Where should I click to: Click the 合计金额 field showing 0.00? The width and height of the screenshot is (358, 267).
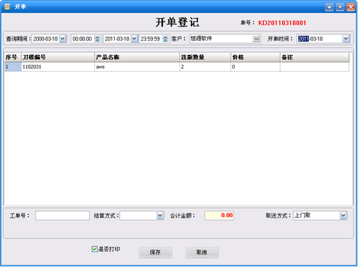pos(219,215)
